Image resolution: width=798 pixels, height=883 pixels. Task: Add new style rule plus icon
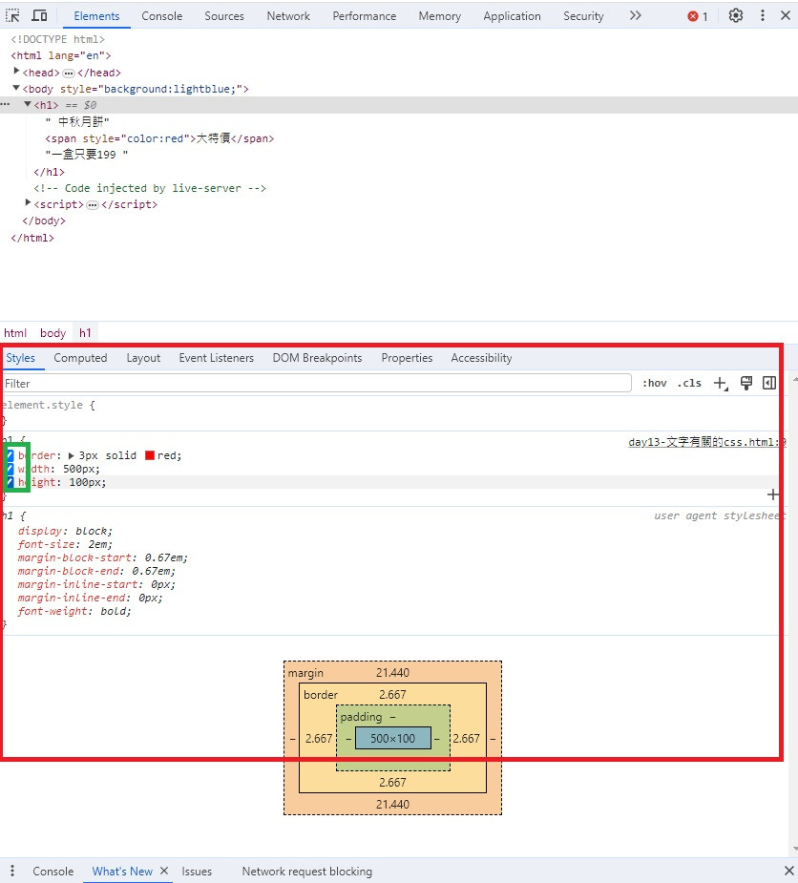pyautogui.click(x=721, y=384)
